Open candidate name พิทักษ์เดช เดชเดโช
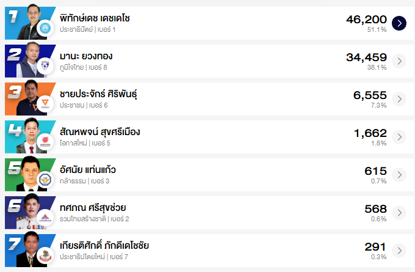415x272 pixels. click(x=95, y=18)
